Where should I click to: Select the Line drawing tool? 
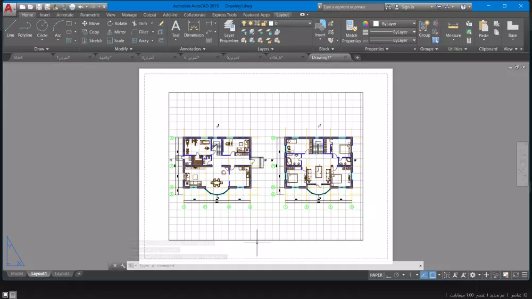click(10, 28)
